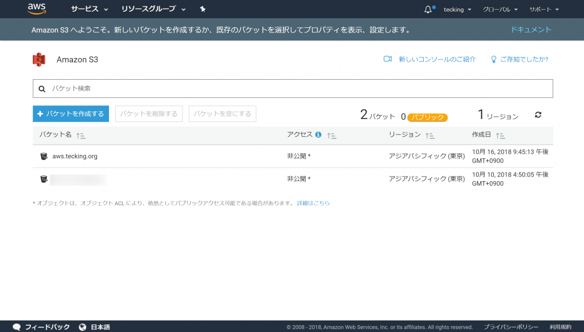Screen dimensions: 584x332
Task: Click the date 10月 16, 2018 9:45:13 午後
Action: pos(510,151)
